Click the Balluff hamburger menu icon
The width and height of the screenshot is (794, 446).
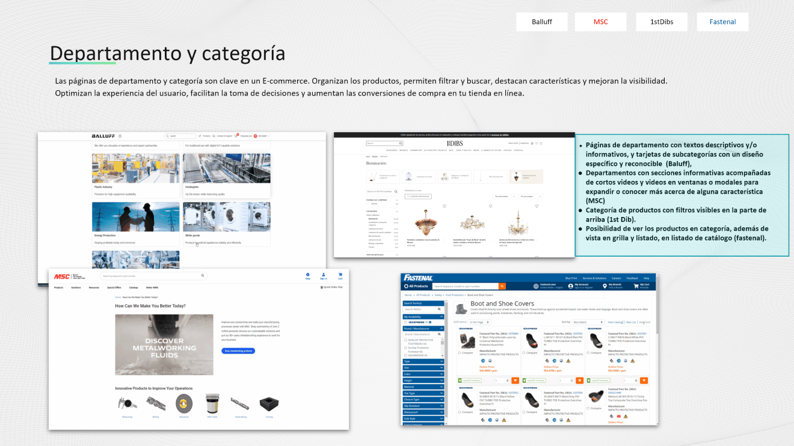120,136
